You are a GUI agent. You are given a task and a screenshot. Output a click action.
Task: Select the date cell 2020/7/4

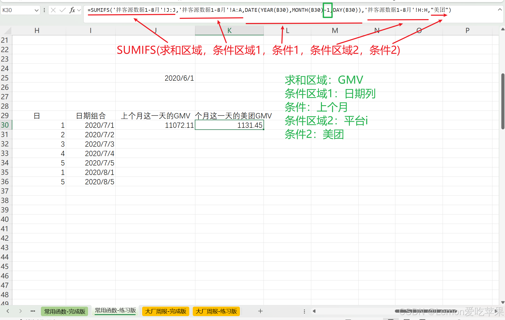(91, 153)
